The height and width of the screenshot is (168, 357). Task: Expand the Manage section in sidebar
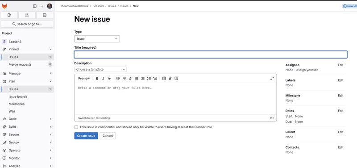tap(27, 73)
